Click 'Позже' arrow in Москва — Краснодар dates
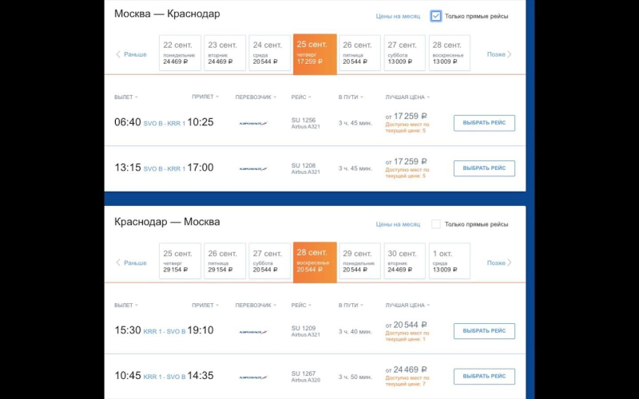The image size is (639, 399). coord(499,54)
